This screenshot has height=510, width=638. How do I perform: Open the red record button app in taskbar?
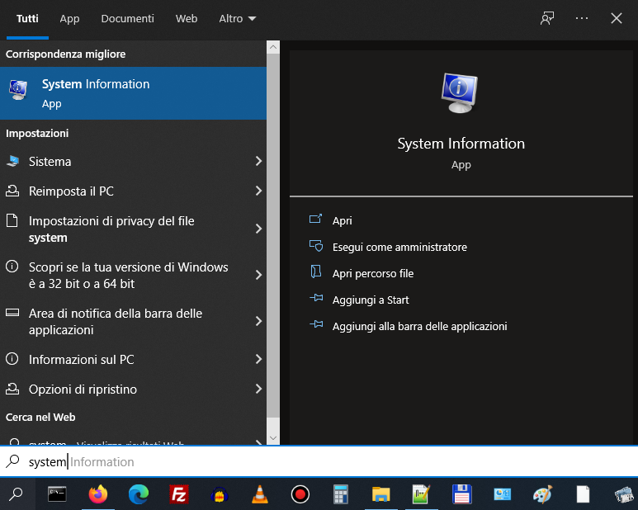pyautogui.click(x=300, y=494)
